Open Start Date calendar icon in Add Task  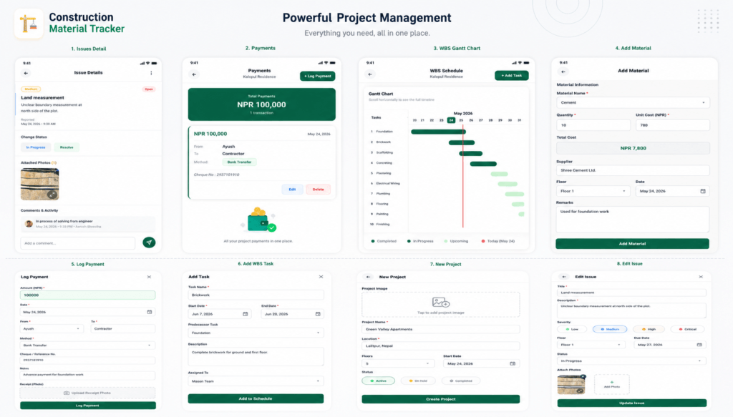pyautogui.click(x=246, y=314)
